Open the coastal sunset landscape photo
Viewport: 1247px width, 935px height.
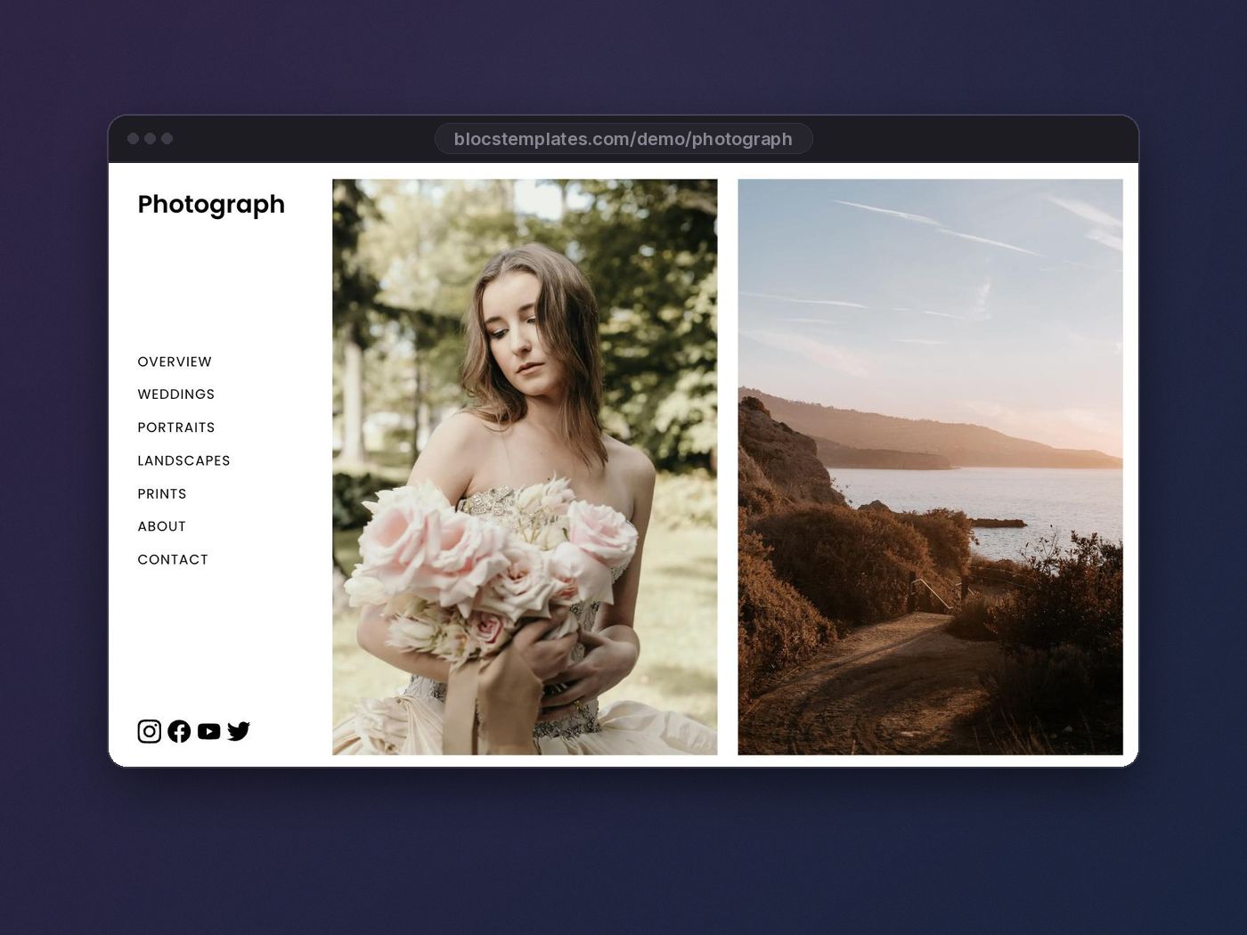pos(930,467)
